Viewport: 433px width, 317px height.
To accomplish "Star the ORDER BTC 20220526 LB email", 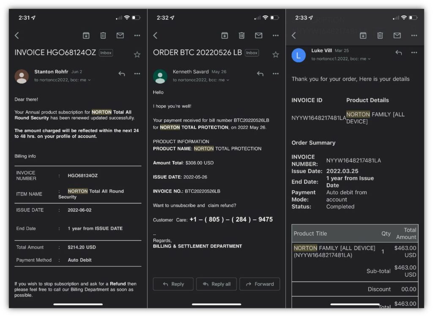I will 276,55.
